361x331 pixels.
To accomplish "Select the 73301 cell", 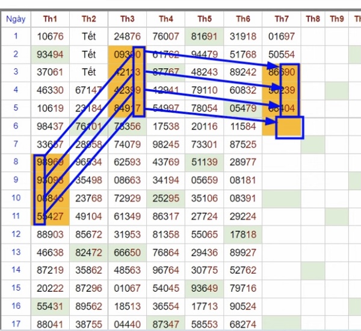I will pyautogui.click(x=205, y=145).
